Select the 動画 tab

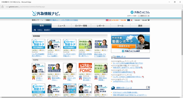[42, 26]
